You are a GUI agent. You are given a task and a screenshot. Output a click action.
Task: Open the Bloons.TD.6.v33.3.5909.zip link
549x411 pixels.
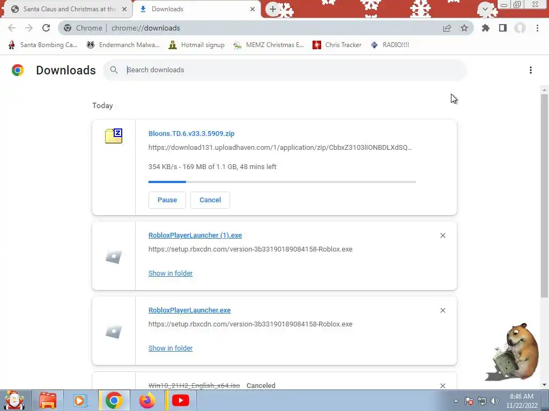tap(191, 133)
